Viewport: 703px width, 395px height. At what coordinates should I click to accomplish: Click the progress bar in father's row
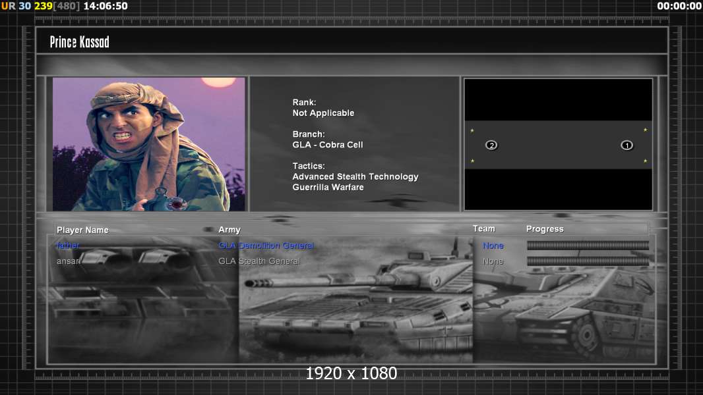click(588, 245)
